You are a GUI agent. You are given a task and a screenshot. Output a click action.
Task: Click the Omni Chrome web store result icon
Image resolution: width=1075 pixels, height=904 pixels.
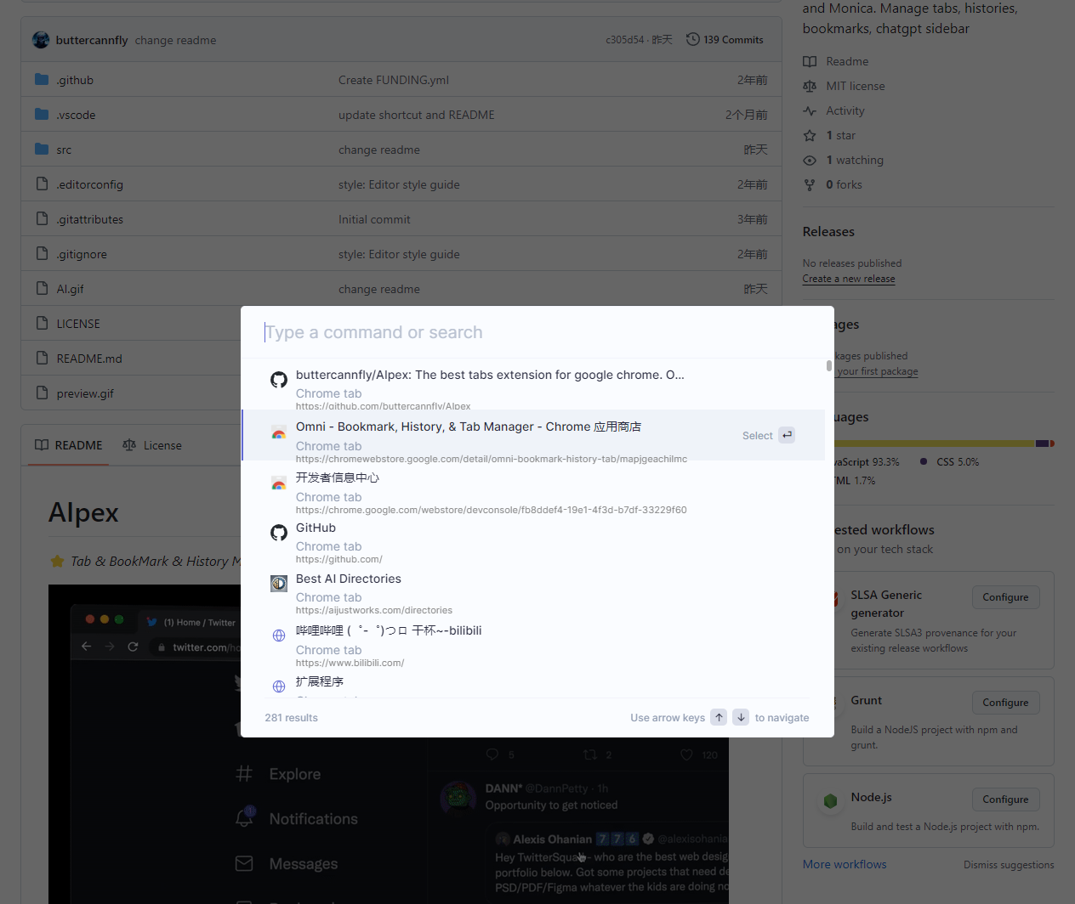279,432
